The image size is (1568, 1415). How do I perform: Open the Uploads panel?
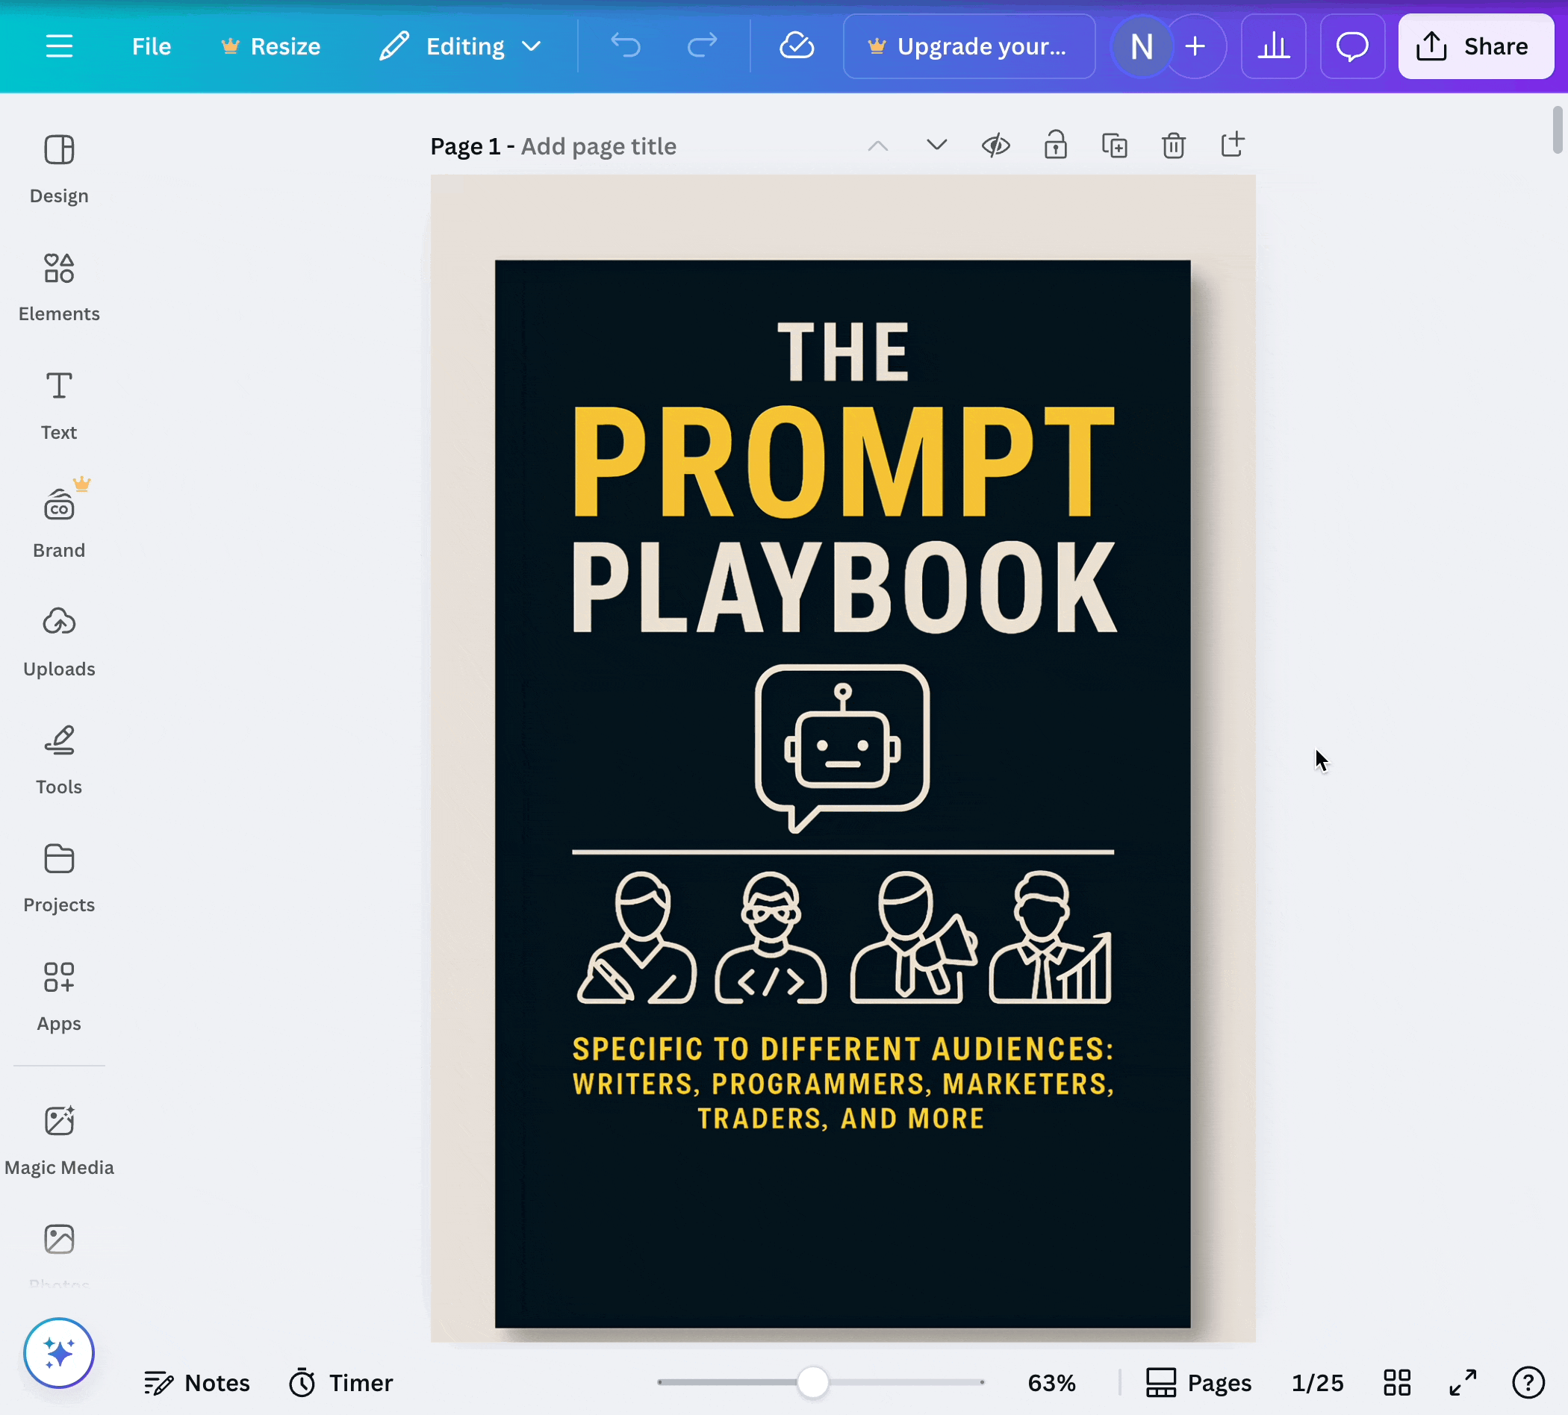(59, 641)
